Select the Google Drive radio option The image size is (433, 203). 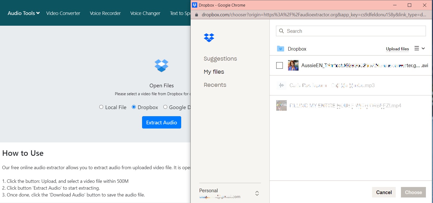165,107
